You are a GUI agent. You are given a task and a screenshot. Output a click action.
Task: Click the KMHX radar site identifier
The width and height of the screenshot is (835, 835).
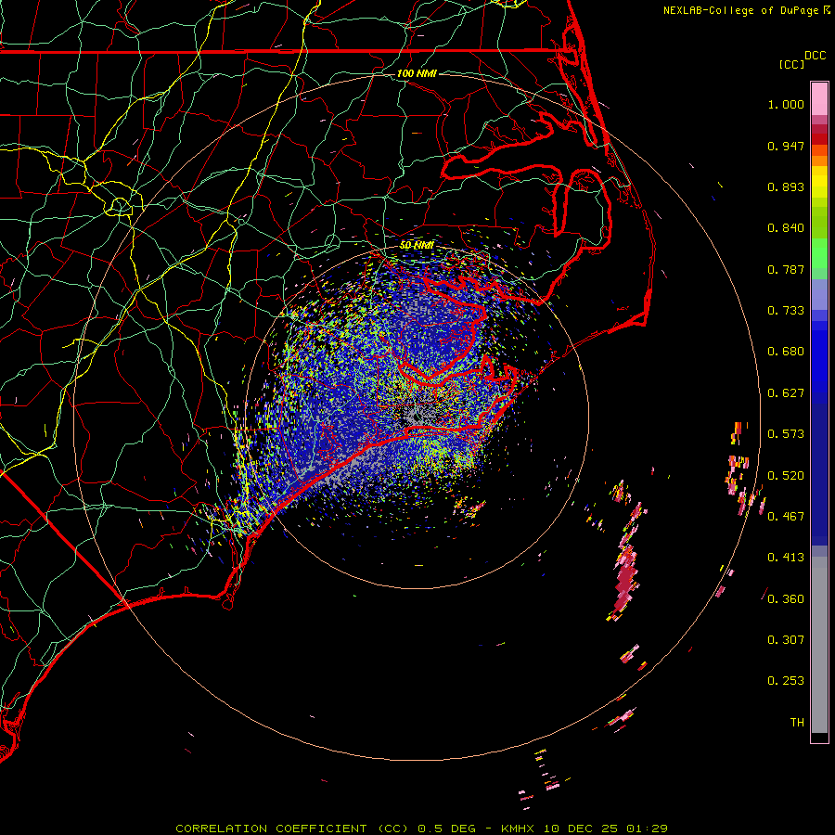point(520,829)
